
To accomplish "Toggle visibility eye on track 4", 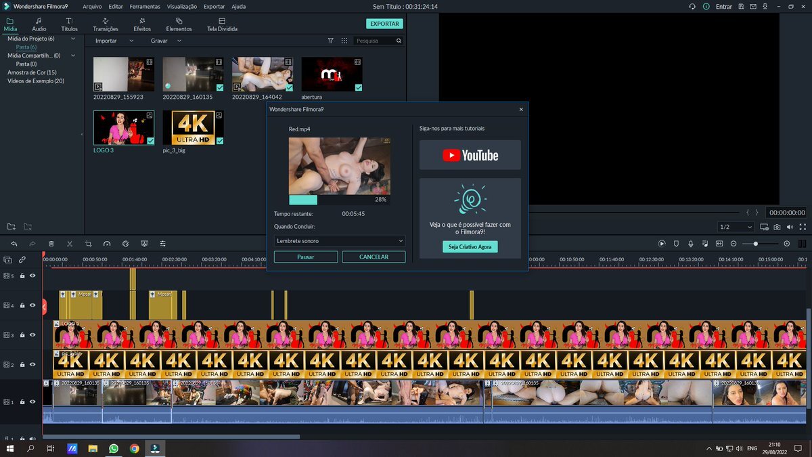I will coord(32,305).
